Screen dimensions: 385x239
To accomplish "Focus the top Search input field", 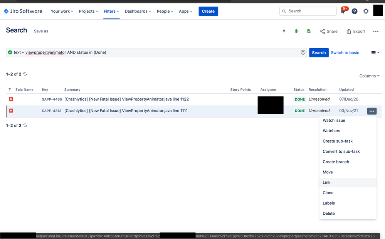I will click(308, 11).
